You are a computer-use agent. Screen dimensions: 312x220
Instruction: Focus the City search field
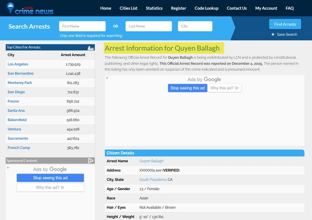pos(195,26)
